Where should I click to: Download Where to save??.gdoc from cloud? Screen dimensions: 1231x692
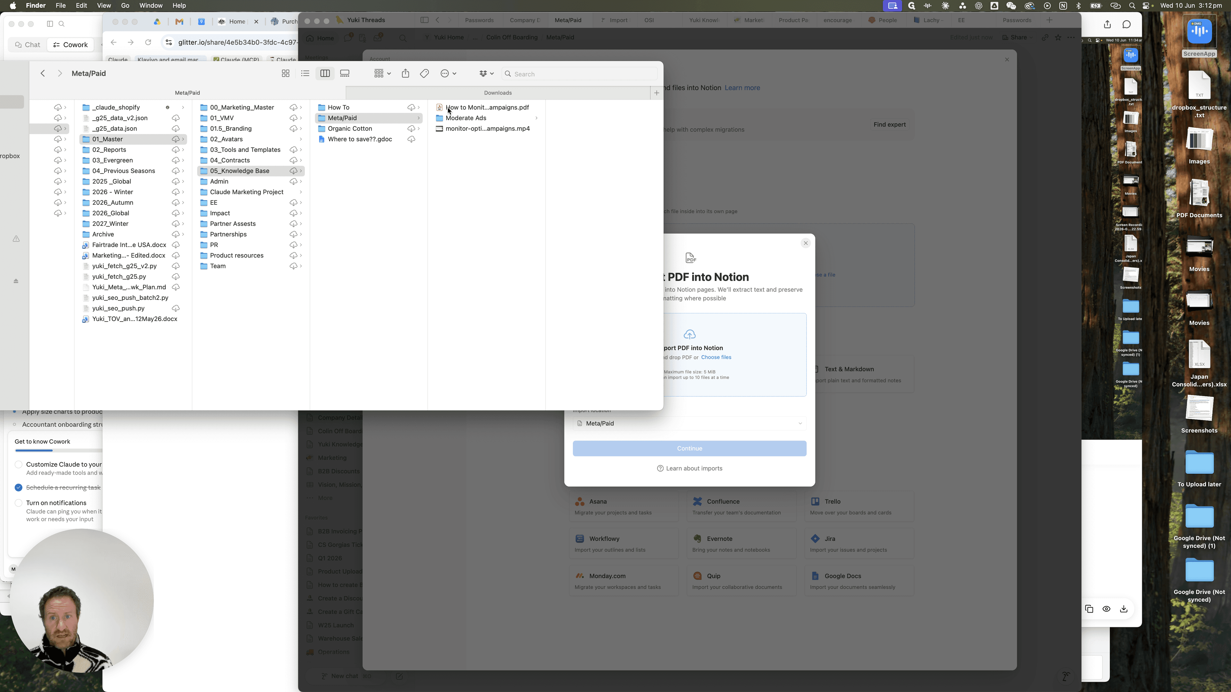[411, 139]
